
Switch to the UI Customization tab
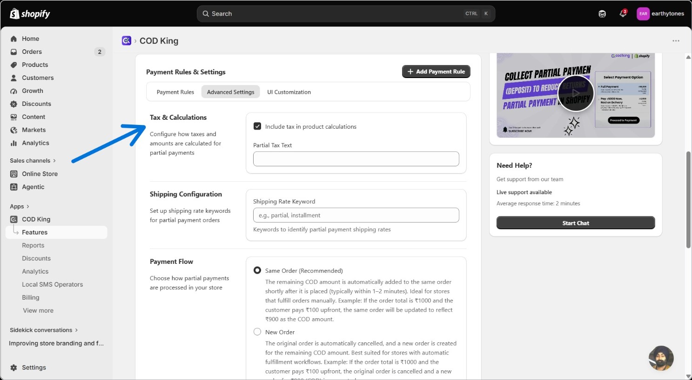pyautogui.click(x=289, y=92)
